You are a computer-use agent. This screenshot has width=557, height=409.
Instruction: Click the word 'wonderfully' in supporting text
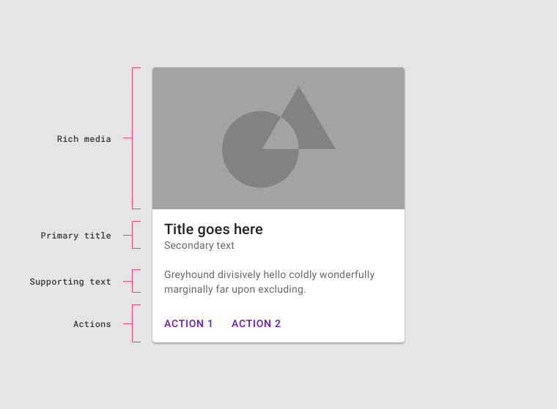pyautogui.click(x=347, y=275)
